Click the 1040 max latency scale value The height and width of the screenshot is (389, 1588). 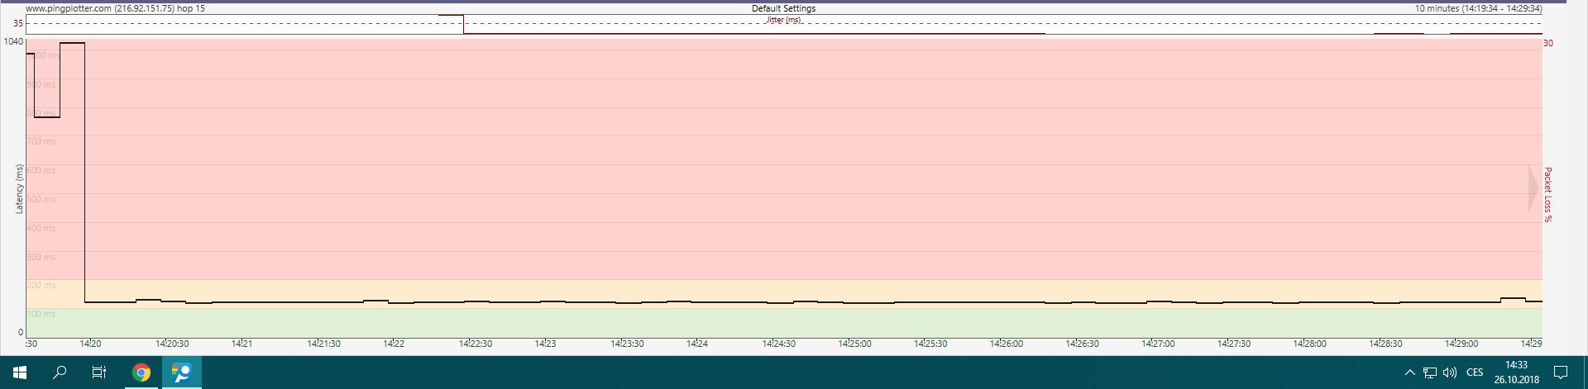point(14,41)
